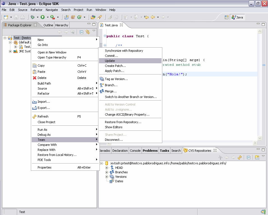
Task: Click the Open Type toolbar icon
Action: (x=93, y=17)
